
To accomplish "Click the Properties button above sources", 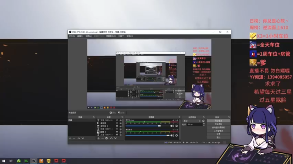I will (112, 113).
